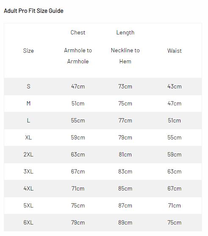
Task: Click the 89cm length value
Action: [x=125, y=222]
